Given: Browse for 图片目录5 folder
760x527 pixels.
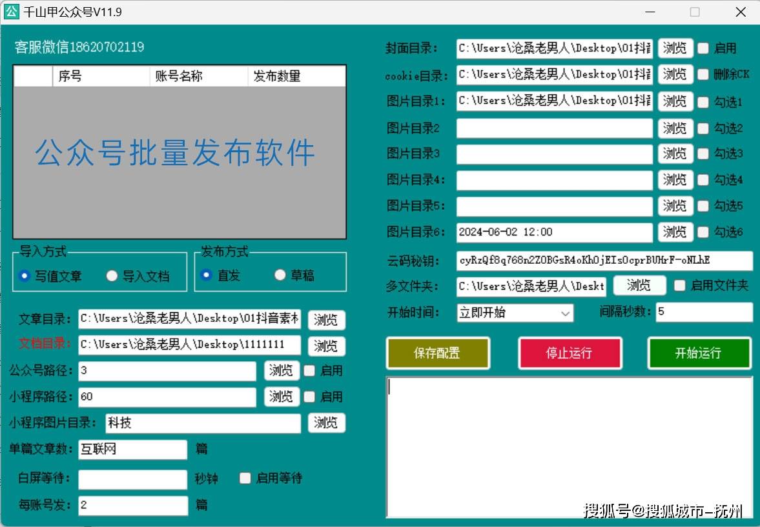Looking at the screenshot, I should pyautogui.click(x=675, y=206).
